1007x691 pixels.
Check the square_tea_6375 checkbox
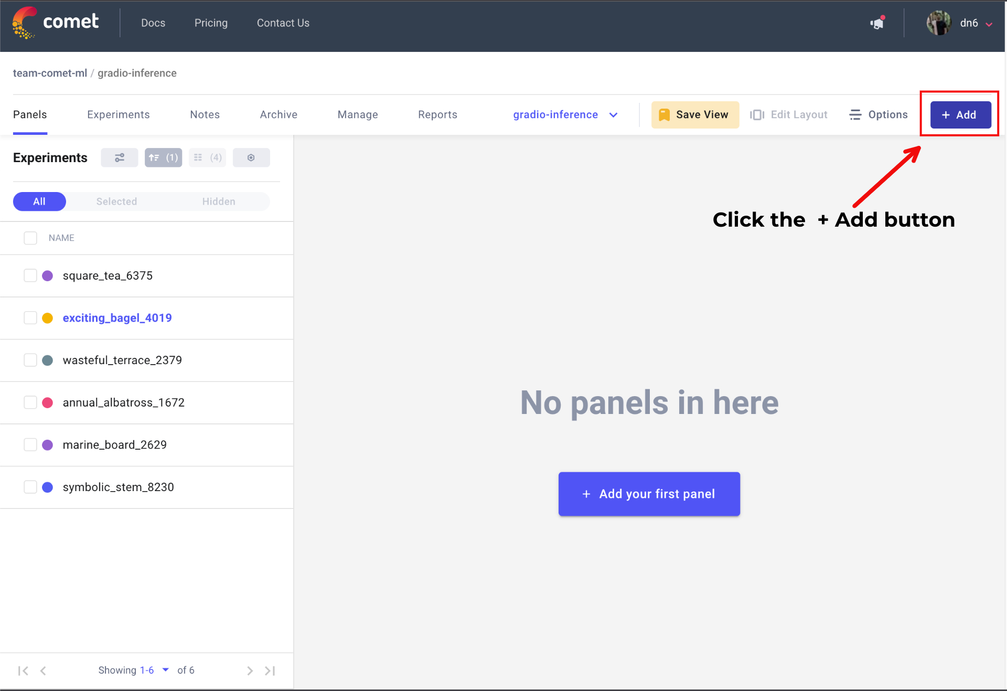30,276
